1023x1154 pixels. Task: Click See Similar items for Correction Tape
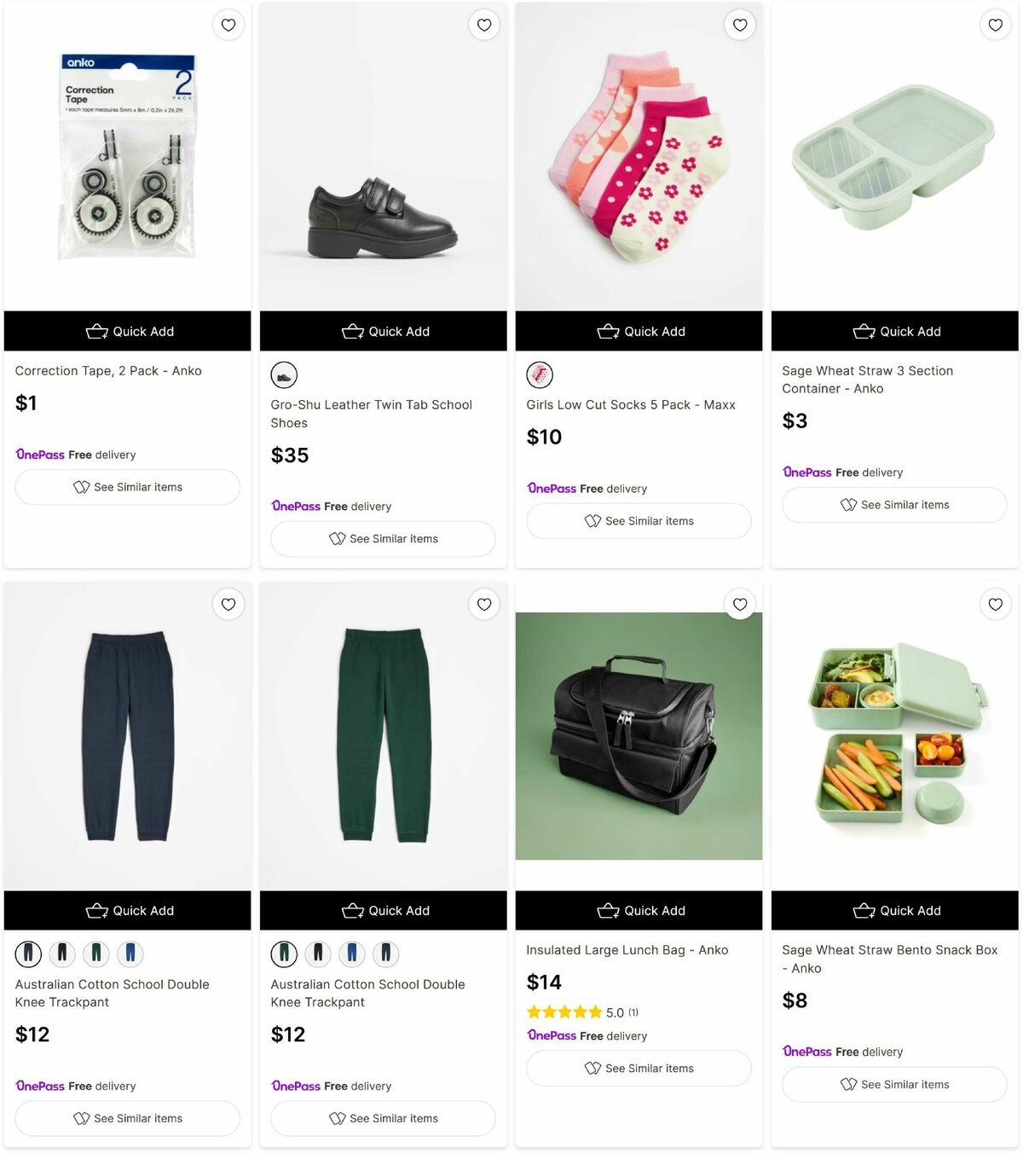[127, 486]
